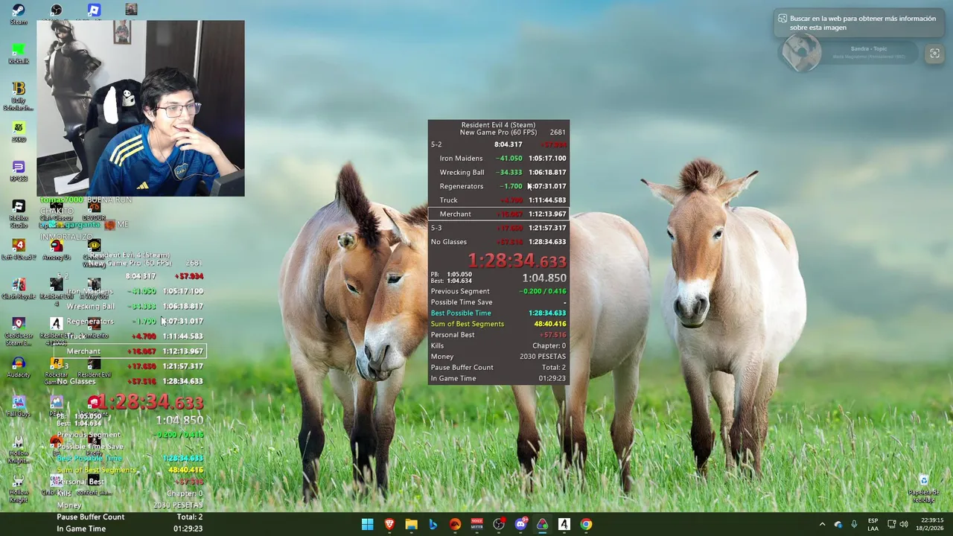
Task: Open the clock showing 22:39:15
Action: click(x=931, y=524)
